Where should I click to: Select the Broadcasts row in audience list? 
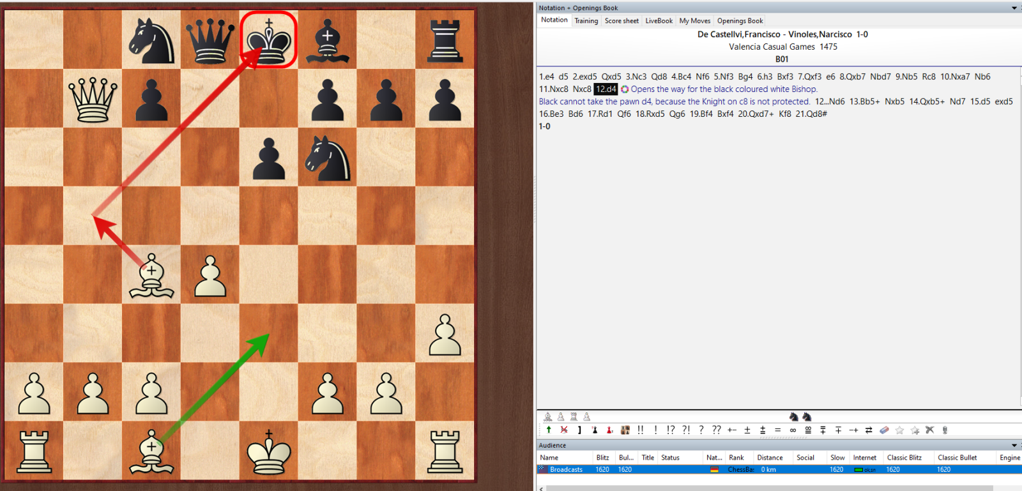pyautogui.click(x=566, y=469)
